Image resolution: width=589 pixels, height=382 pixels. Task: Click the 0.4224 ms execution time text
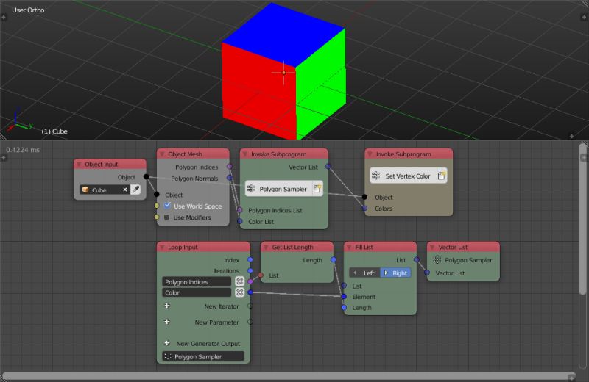pos(23,150)
